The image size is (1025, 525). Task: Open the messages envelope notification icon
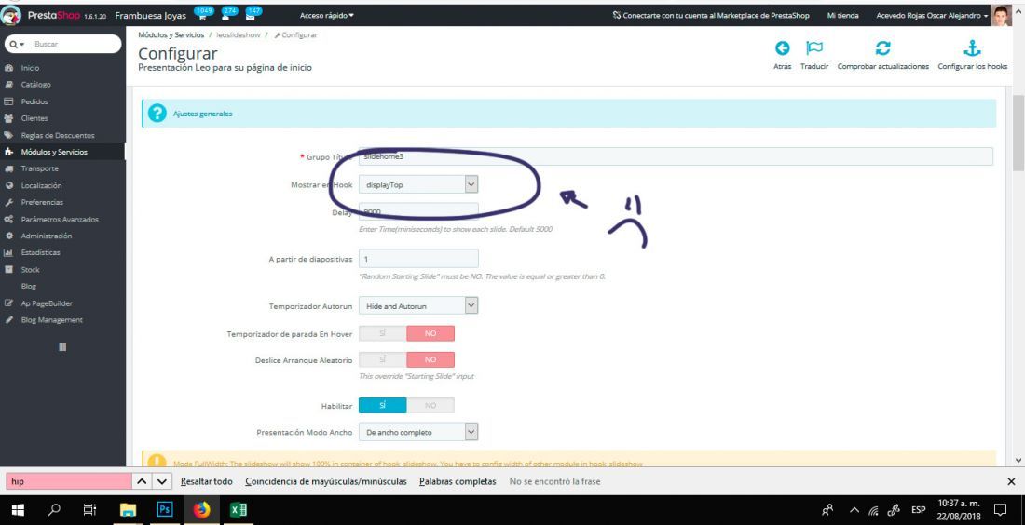click(x=253, y=14)
